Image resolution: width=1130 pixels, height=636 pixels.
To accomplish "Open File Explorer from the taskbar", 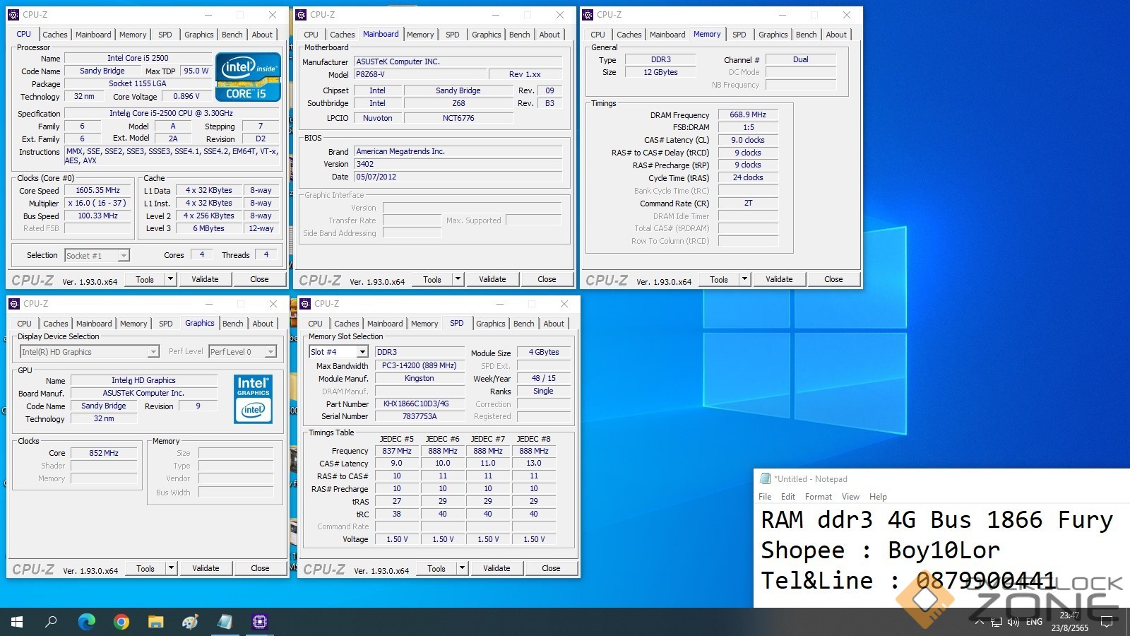I will click(x=156, y=622).
